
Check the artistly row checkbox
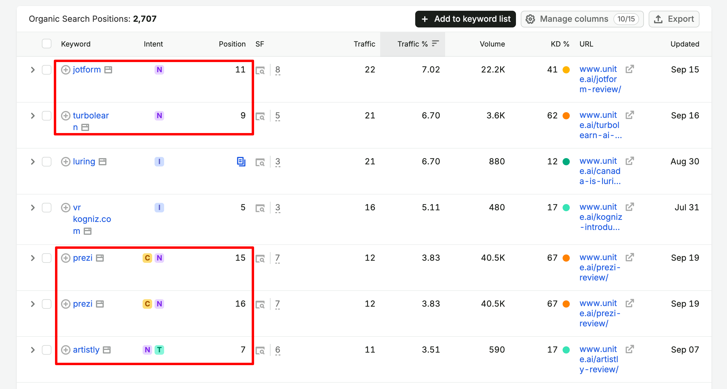(47, 350)
